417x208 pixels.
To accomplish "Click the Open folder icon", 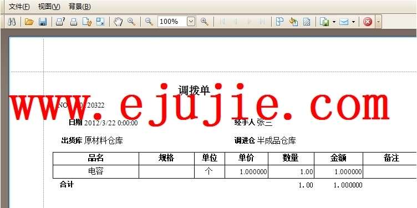I will 29,22.
